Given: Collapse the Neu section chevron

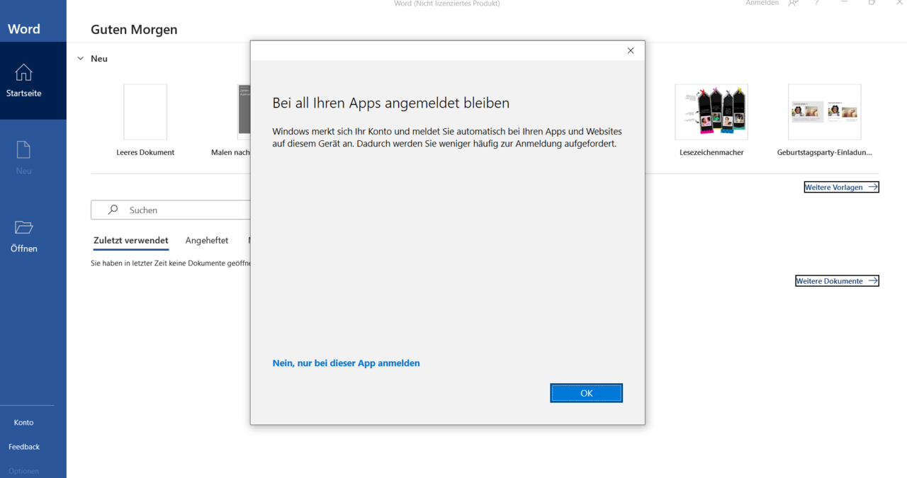Looking at the screenshot, I should coord(81,59).
